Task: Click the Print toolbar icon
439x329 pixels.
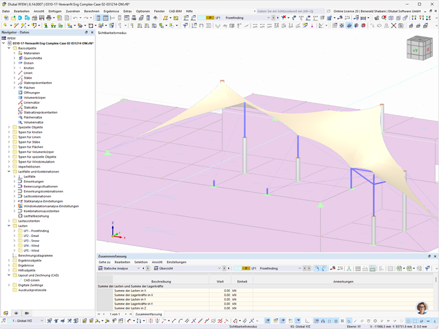Action: [x=49, y=18]
